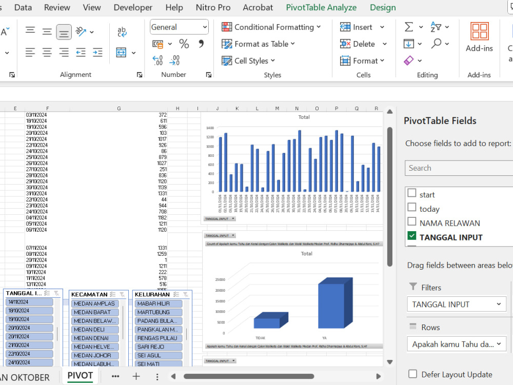The image size is (513, 385).
Task: Apply comma style
Action: pyautogui.click(x=201, y=44)
